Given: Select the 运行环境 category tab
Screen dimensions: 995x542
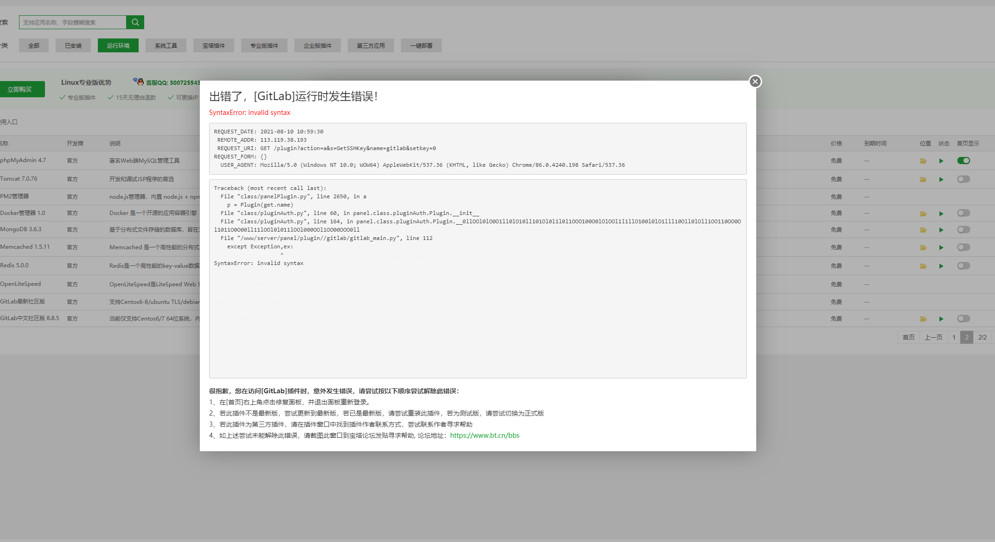Looking at the screenshot, I should [118, 45].
